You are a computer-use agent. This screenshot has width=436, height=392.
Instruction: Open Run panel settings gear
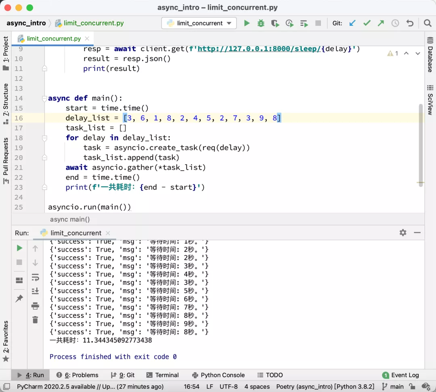pos(402,233)
